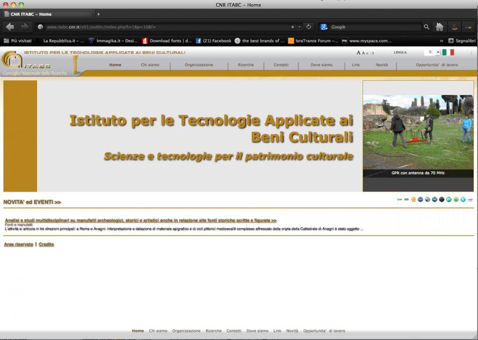
Task: Open the Più visitati bookmarks folder
Action: (18, 41)
